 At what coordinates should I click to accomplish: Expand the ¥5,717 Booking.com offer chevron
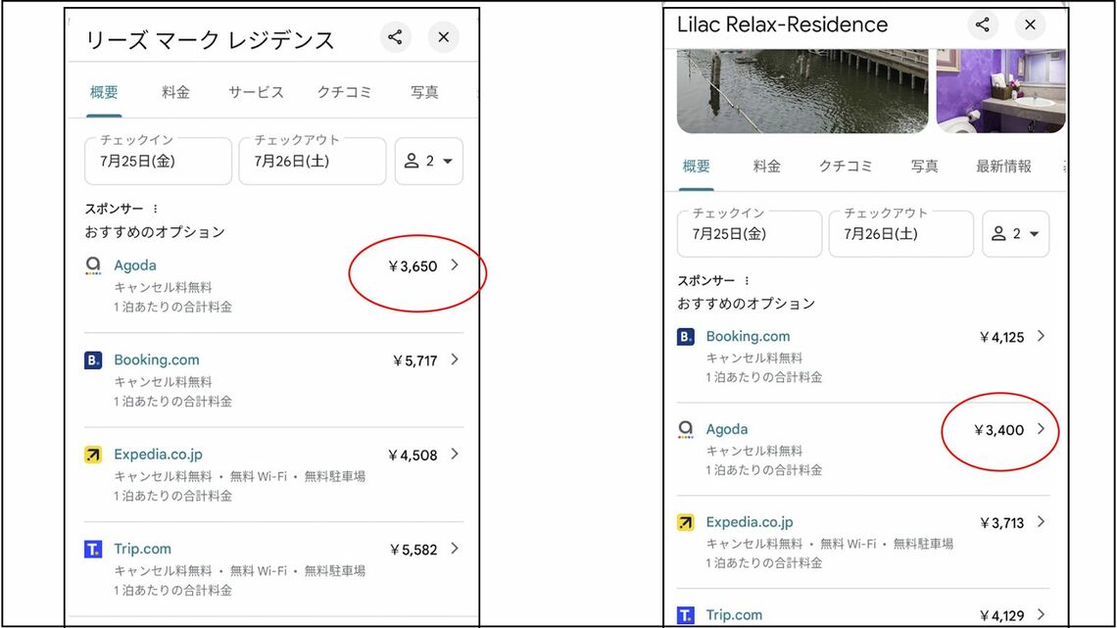tap(455, 360)
